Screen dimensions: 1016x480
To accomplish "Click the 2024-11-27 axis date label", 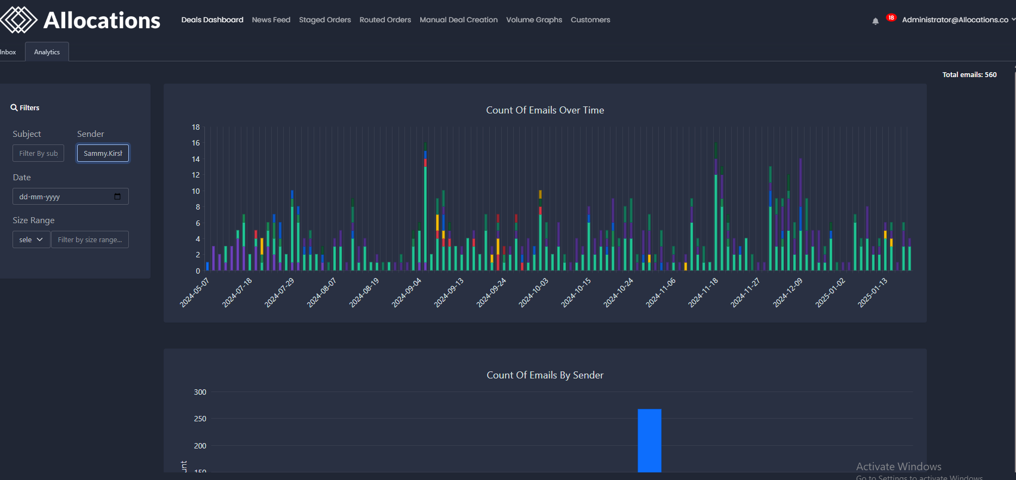I will coord(745,293).
